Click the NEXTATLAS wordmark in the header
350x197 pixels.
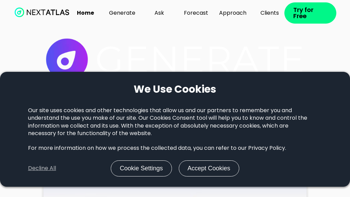(48, 13)
